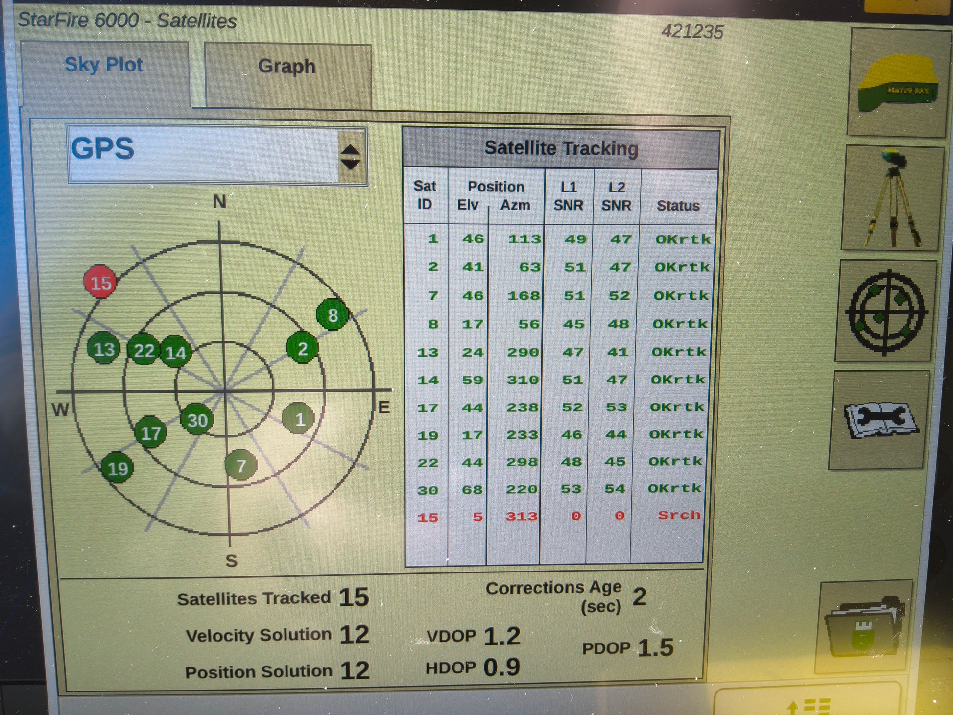953x715 pixels.
Task: Select satellite 8 marker on sky plot
Action: (333, 315)
